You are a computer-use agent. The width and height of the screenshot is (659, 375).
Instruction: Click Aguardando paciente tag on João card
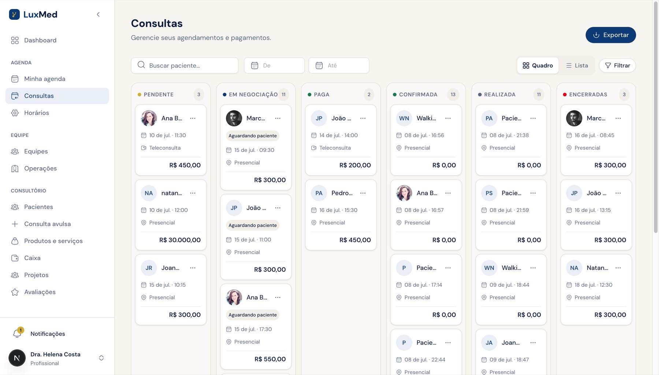point(253,225)
